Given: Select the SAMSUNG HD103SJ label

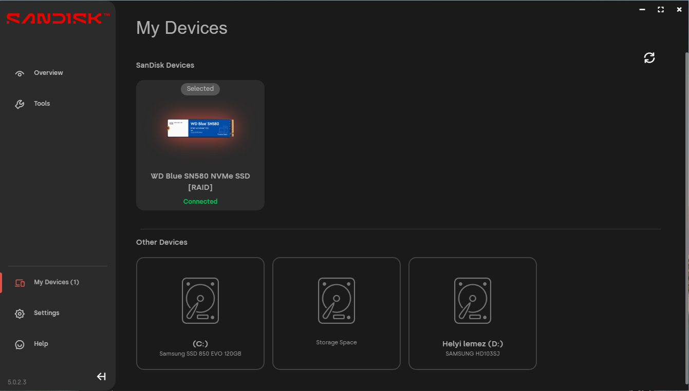Looking at the screenshot, I should pos(473,354).
